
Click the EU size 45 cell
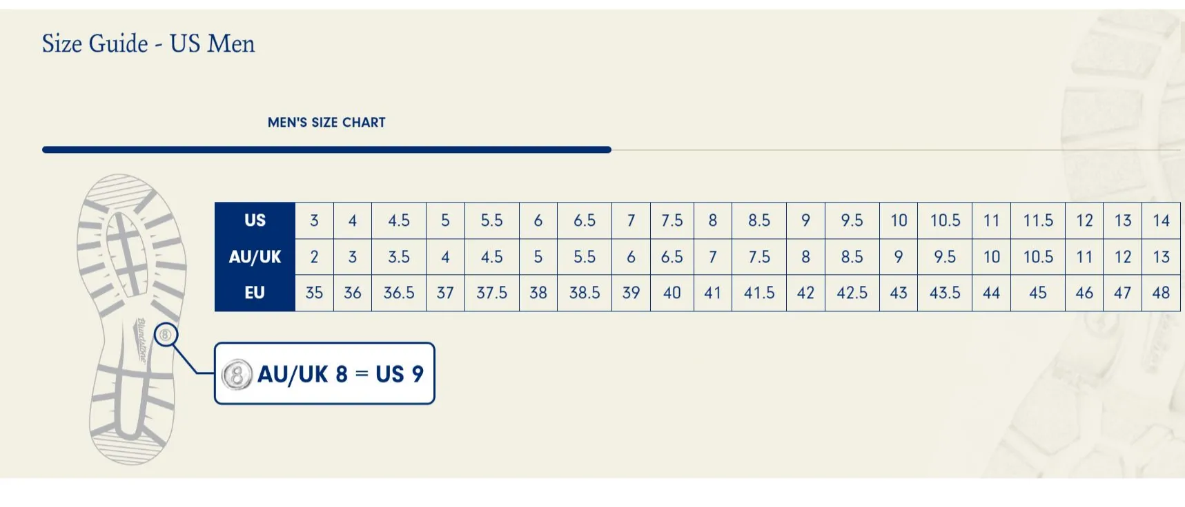pos(1037,293)
